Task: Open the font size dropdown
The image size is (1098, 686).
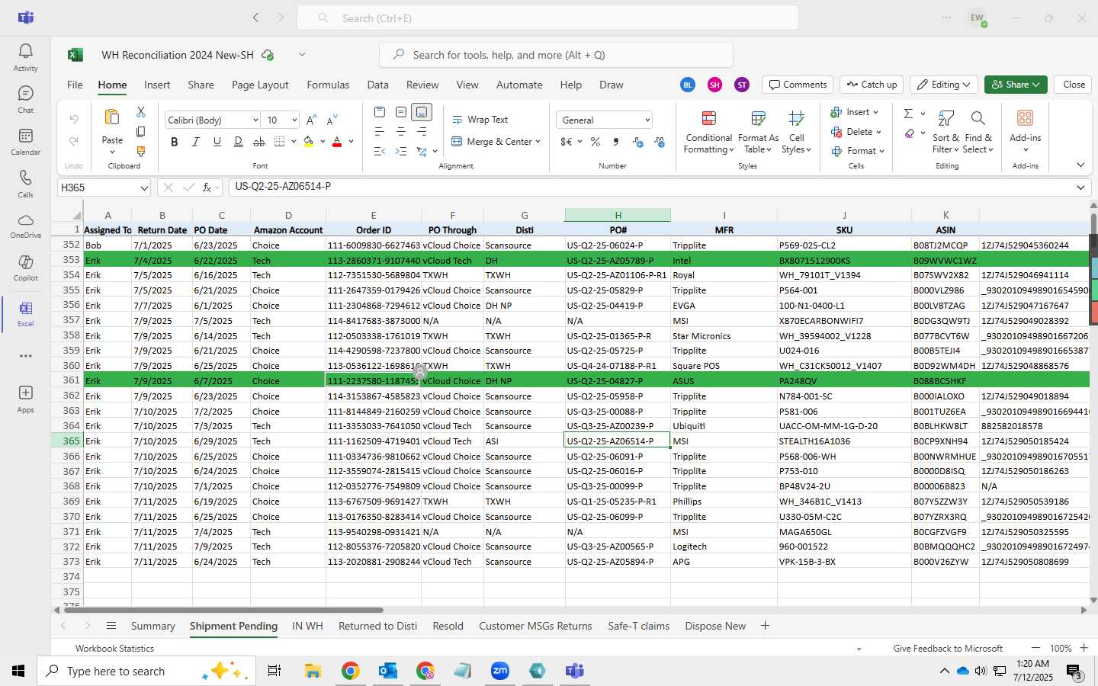Action: coord(294,120)
